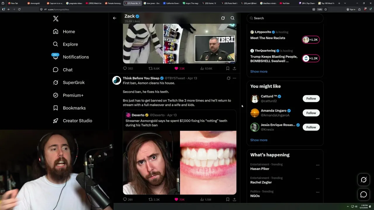Open the taskbar volume control

click(x=356, y=206)
